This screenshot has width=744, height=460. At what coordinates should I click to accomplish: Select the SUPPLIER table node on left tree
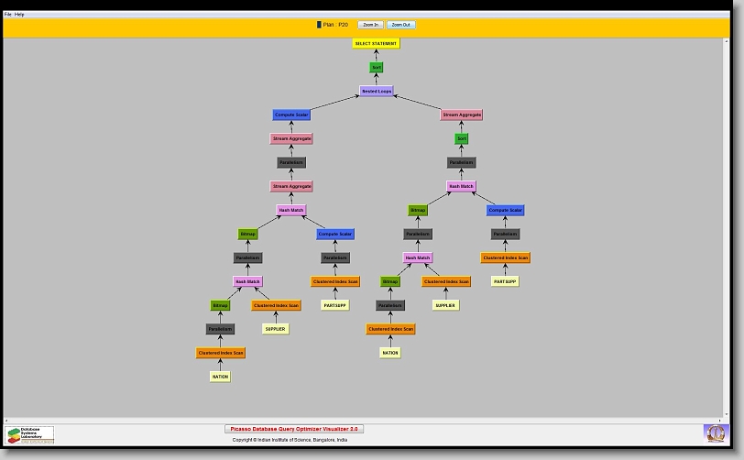click(x=275, y=329)
